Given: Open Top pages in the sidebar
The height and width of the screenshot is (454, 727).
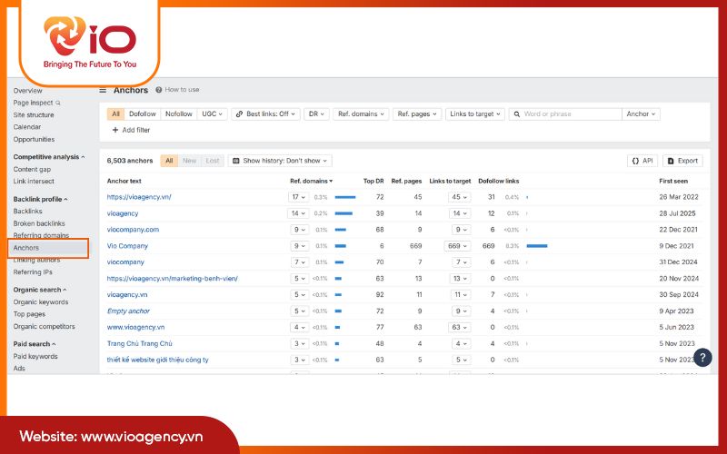Looking at the screenshot, I should coord(29,314).
